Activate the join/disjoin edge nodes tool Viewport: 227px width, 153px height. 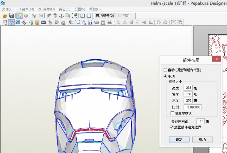12,22
